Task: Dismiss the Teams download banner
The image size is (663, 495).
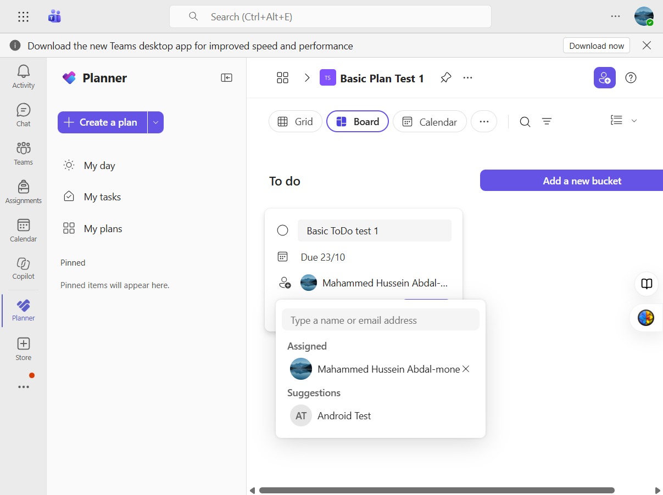Action: 647,46
